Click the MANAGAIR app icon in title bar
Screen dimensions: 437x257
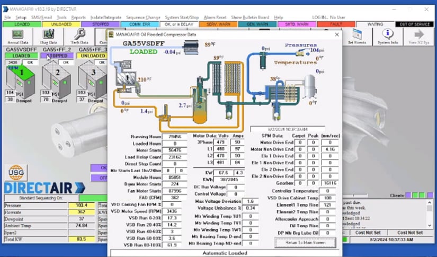tap(6, 9)
